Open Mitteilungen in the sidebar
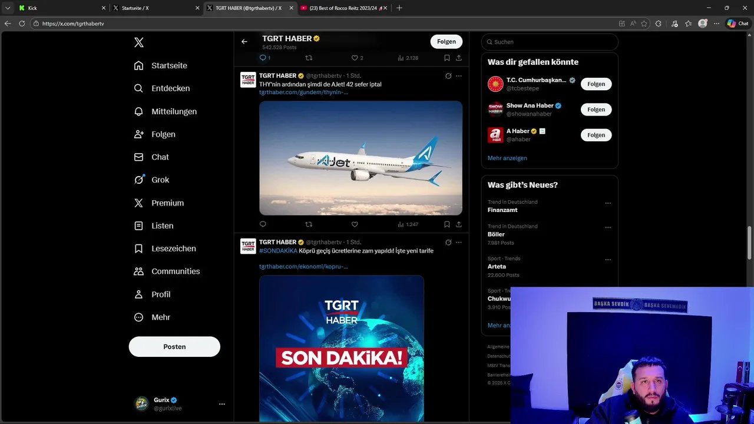 point(165,111)
